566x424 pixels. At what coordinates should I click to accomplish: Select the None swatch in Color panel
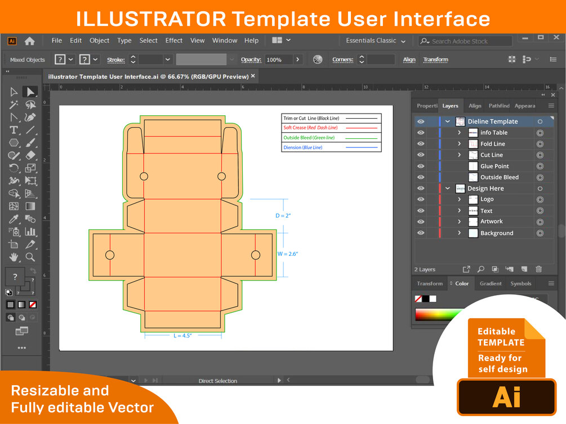pos(418,299)
